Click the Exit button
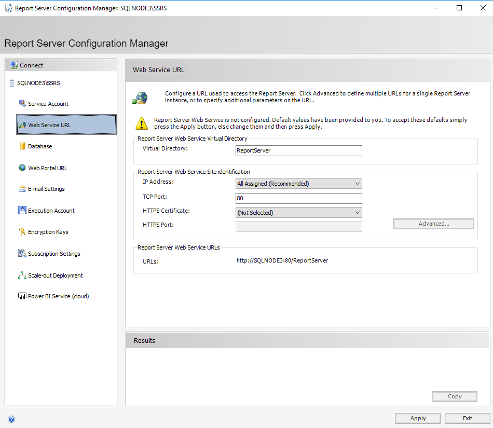Screen dimensions: 493x428 467,418
